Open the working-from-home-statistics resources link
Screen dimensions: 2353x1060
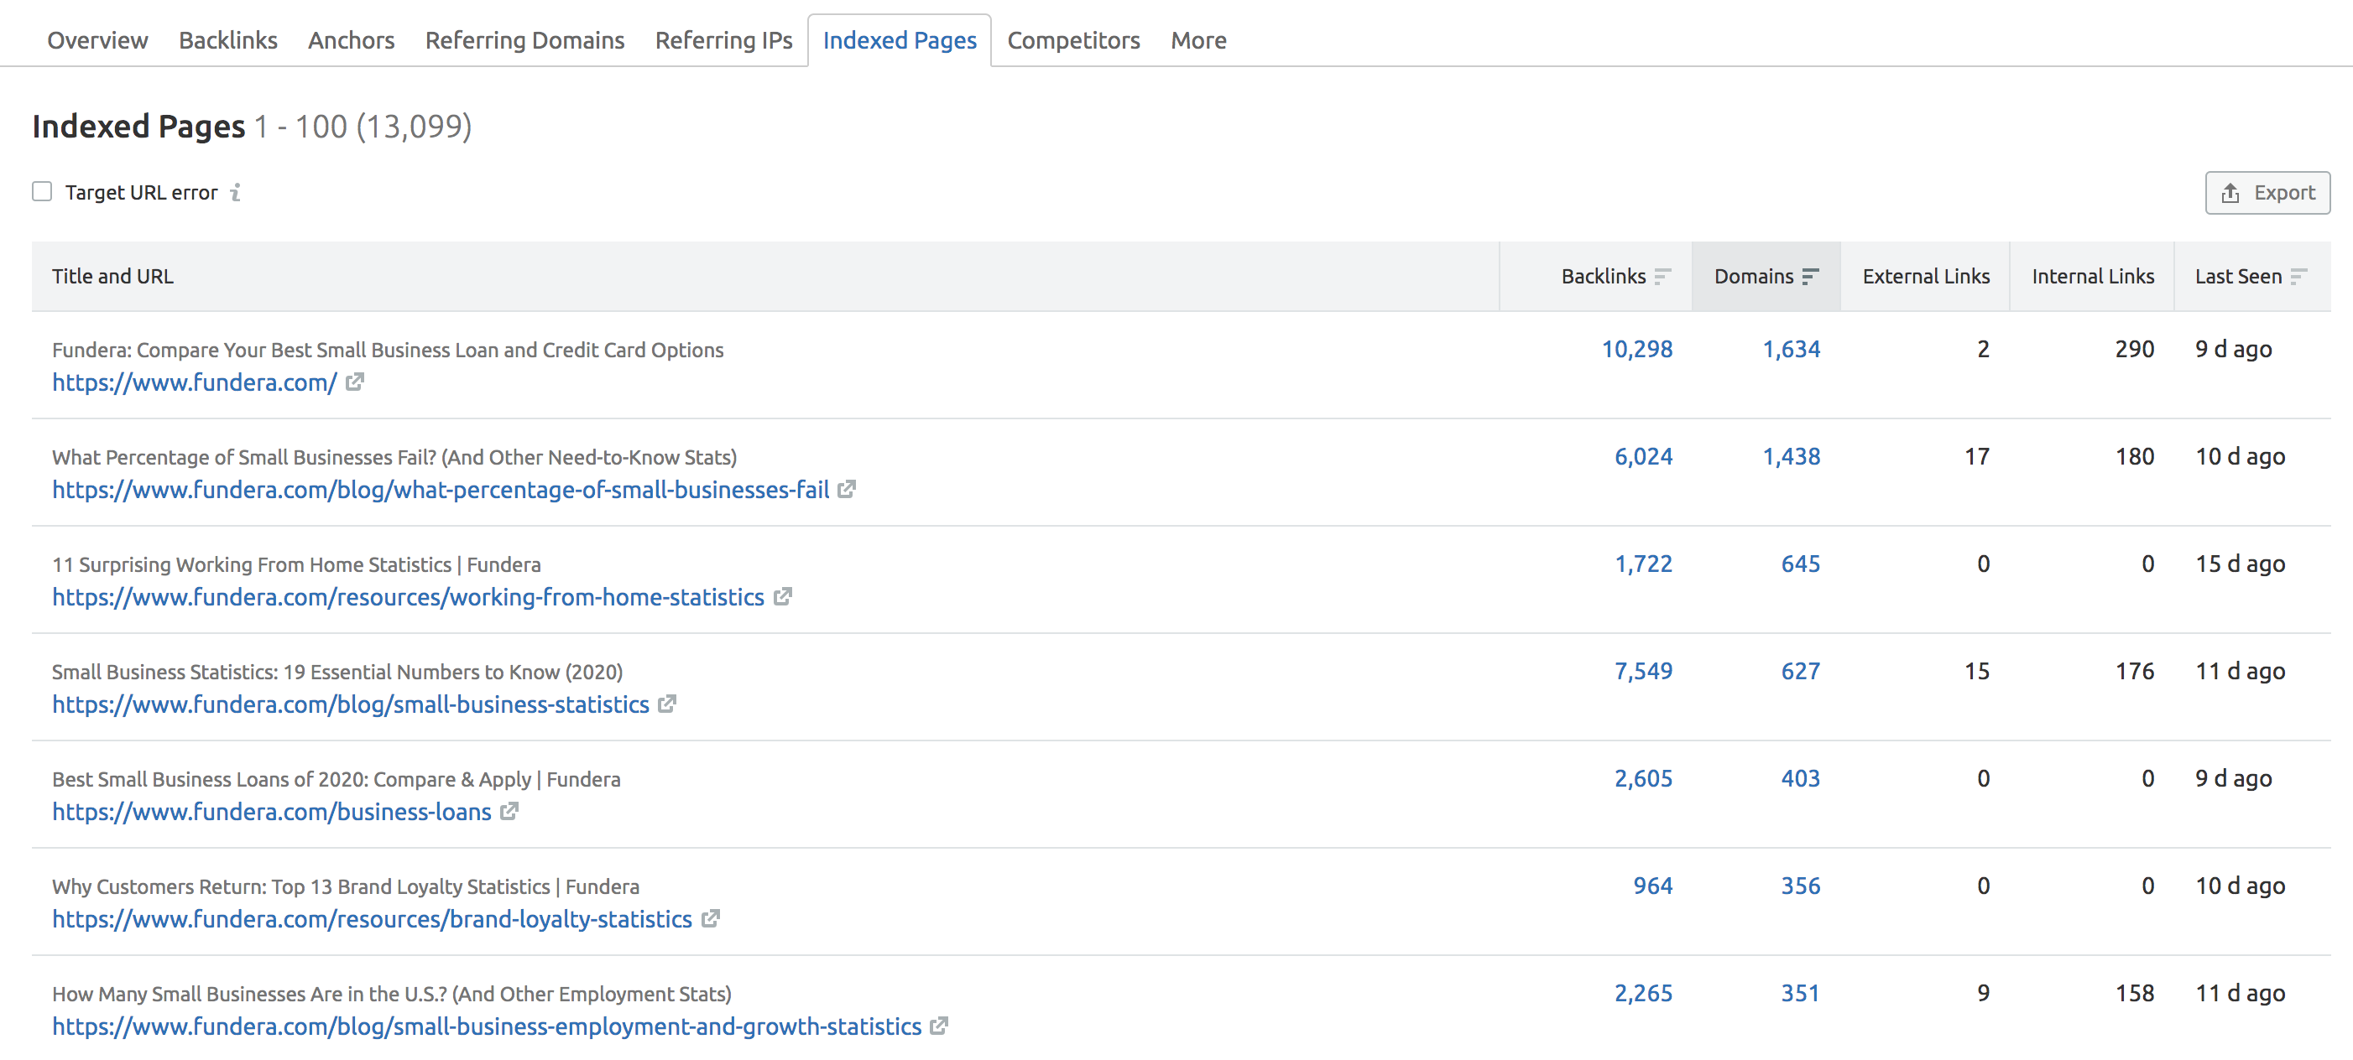pos(409,597)
